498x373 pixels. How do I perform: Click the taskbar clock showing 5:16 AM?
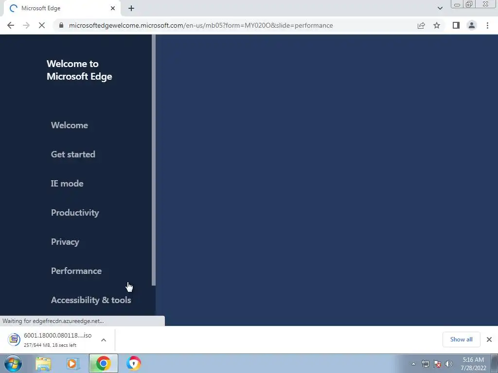(473, 364)
